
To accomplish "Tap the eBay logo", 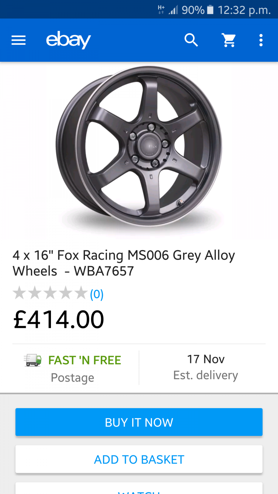I will coord(68,40).
